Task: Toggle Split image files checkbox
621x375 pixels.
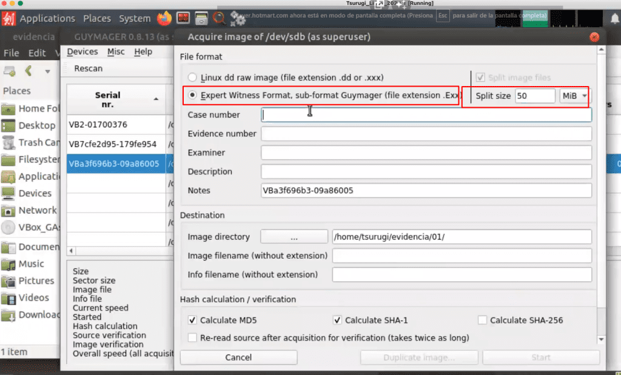Action: [x=480, y=78]
